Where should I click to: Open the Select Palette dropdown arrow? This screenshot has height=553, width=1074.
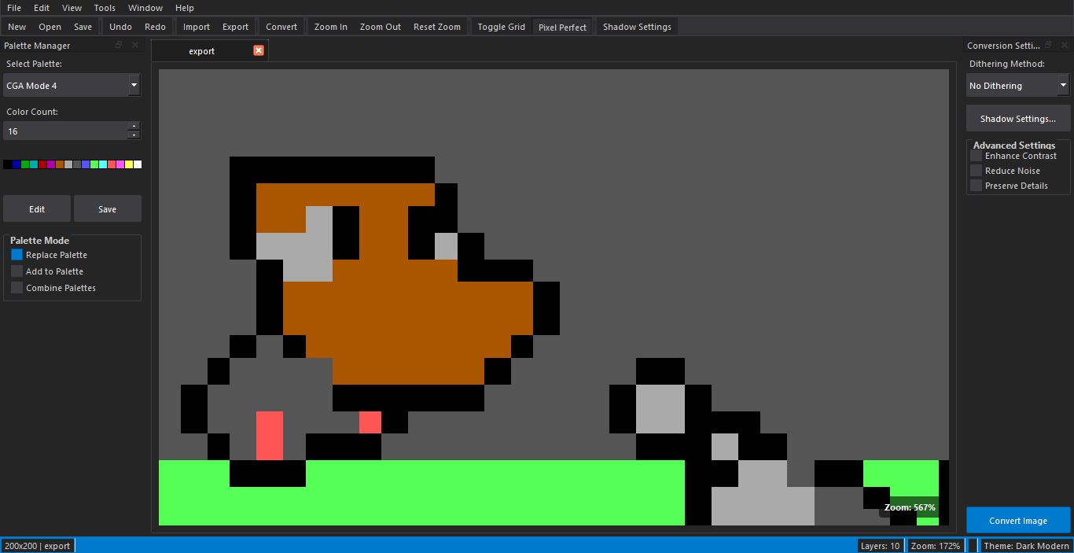[134, 85]
